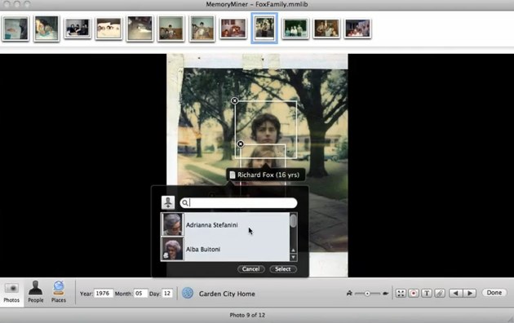Click Alba Buitoni's portrait thumbnail

(x=173, y=249)
